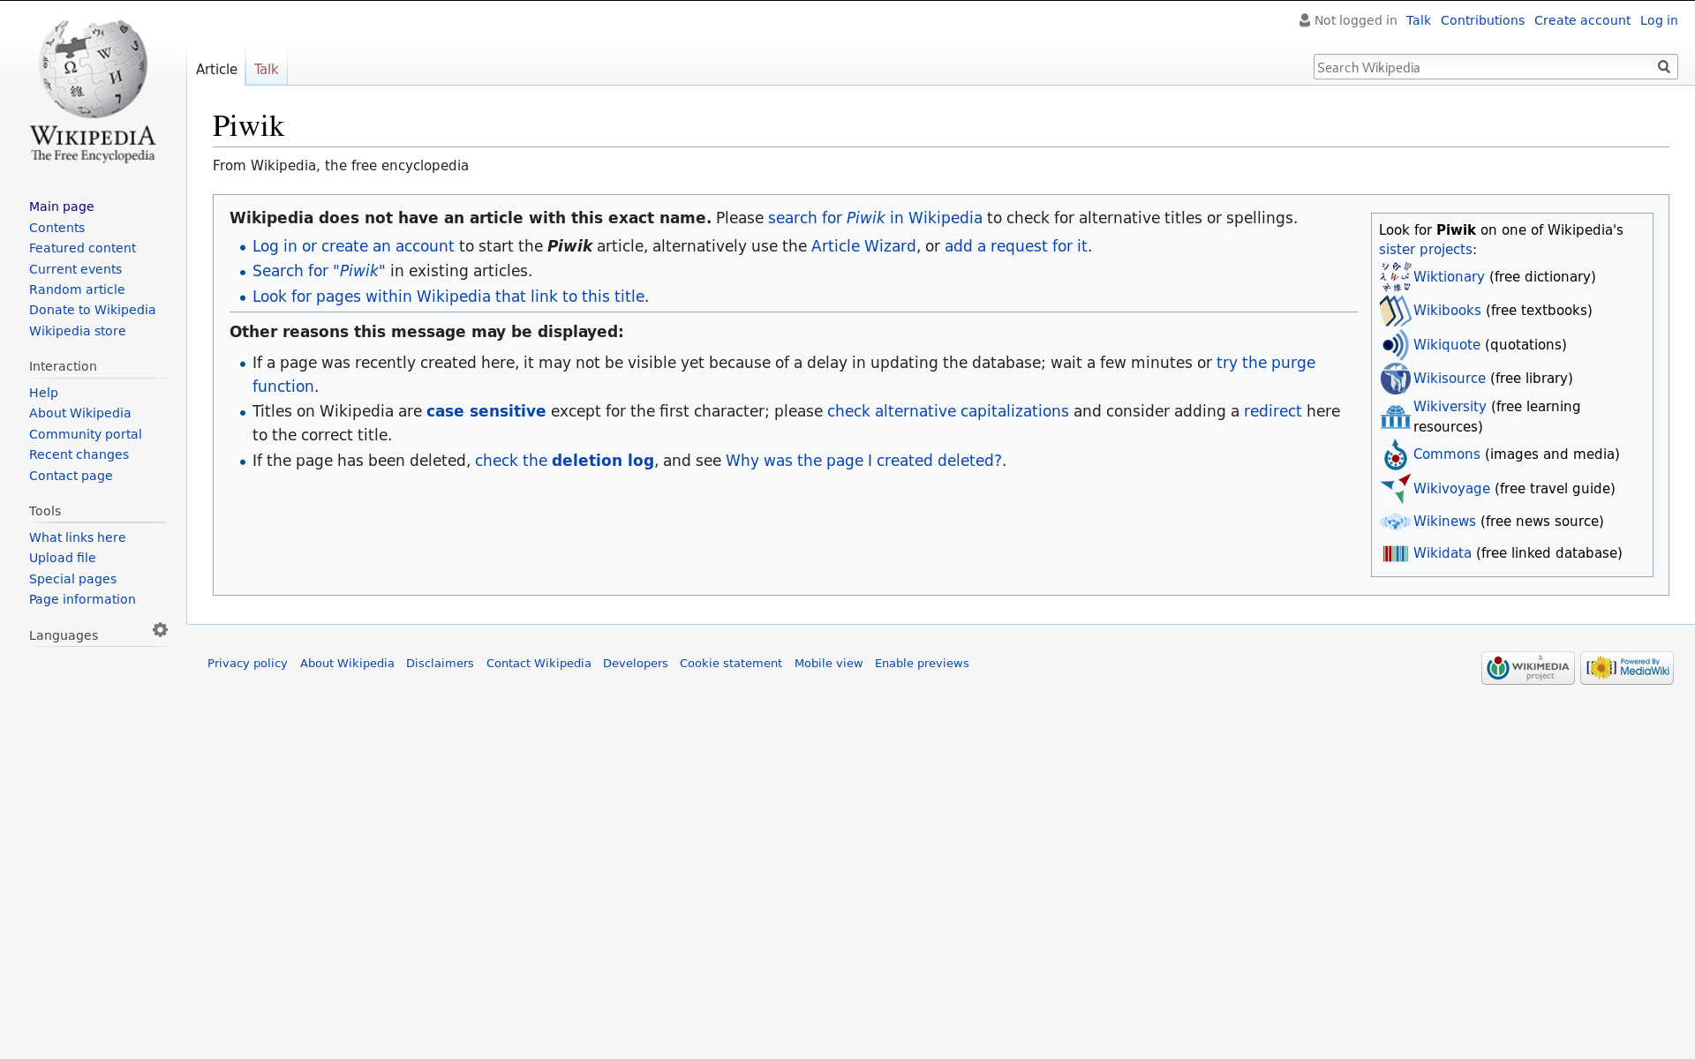Open Recent changes

pyautogui.click(x=79, y=454)
